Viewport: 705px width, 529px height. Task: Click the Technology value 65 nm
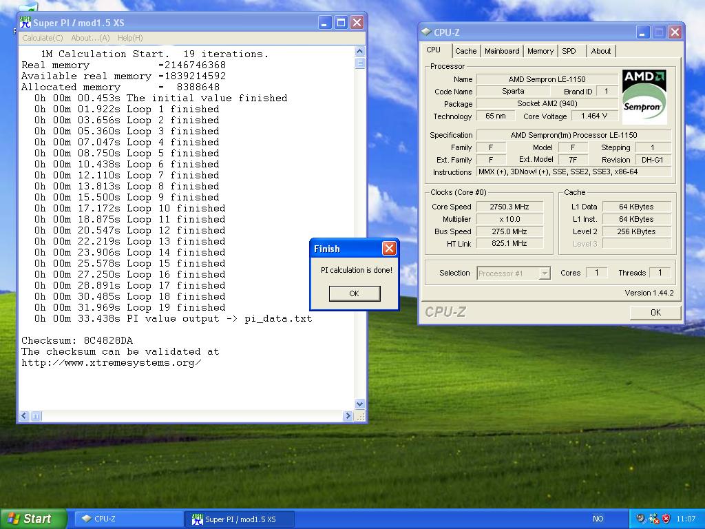point(496,116)
